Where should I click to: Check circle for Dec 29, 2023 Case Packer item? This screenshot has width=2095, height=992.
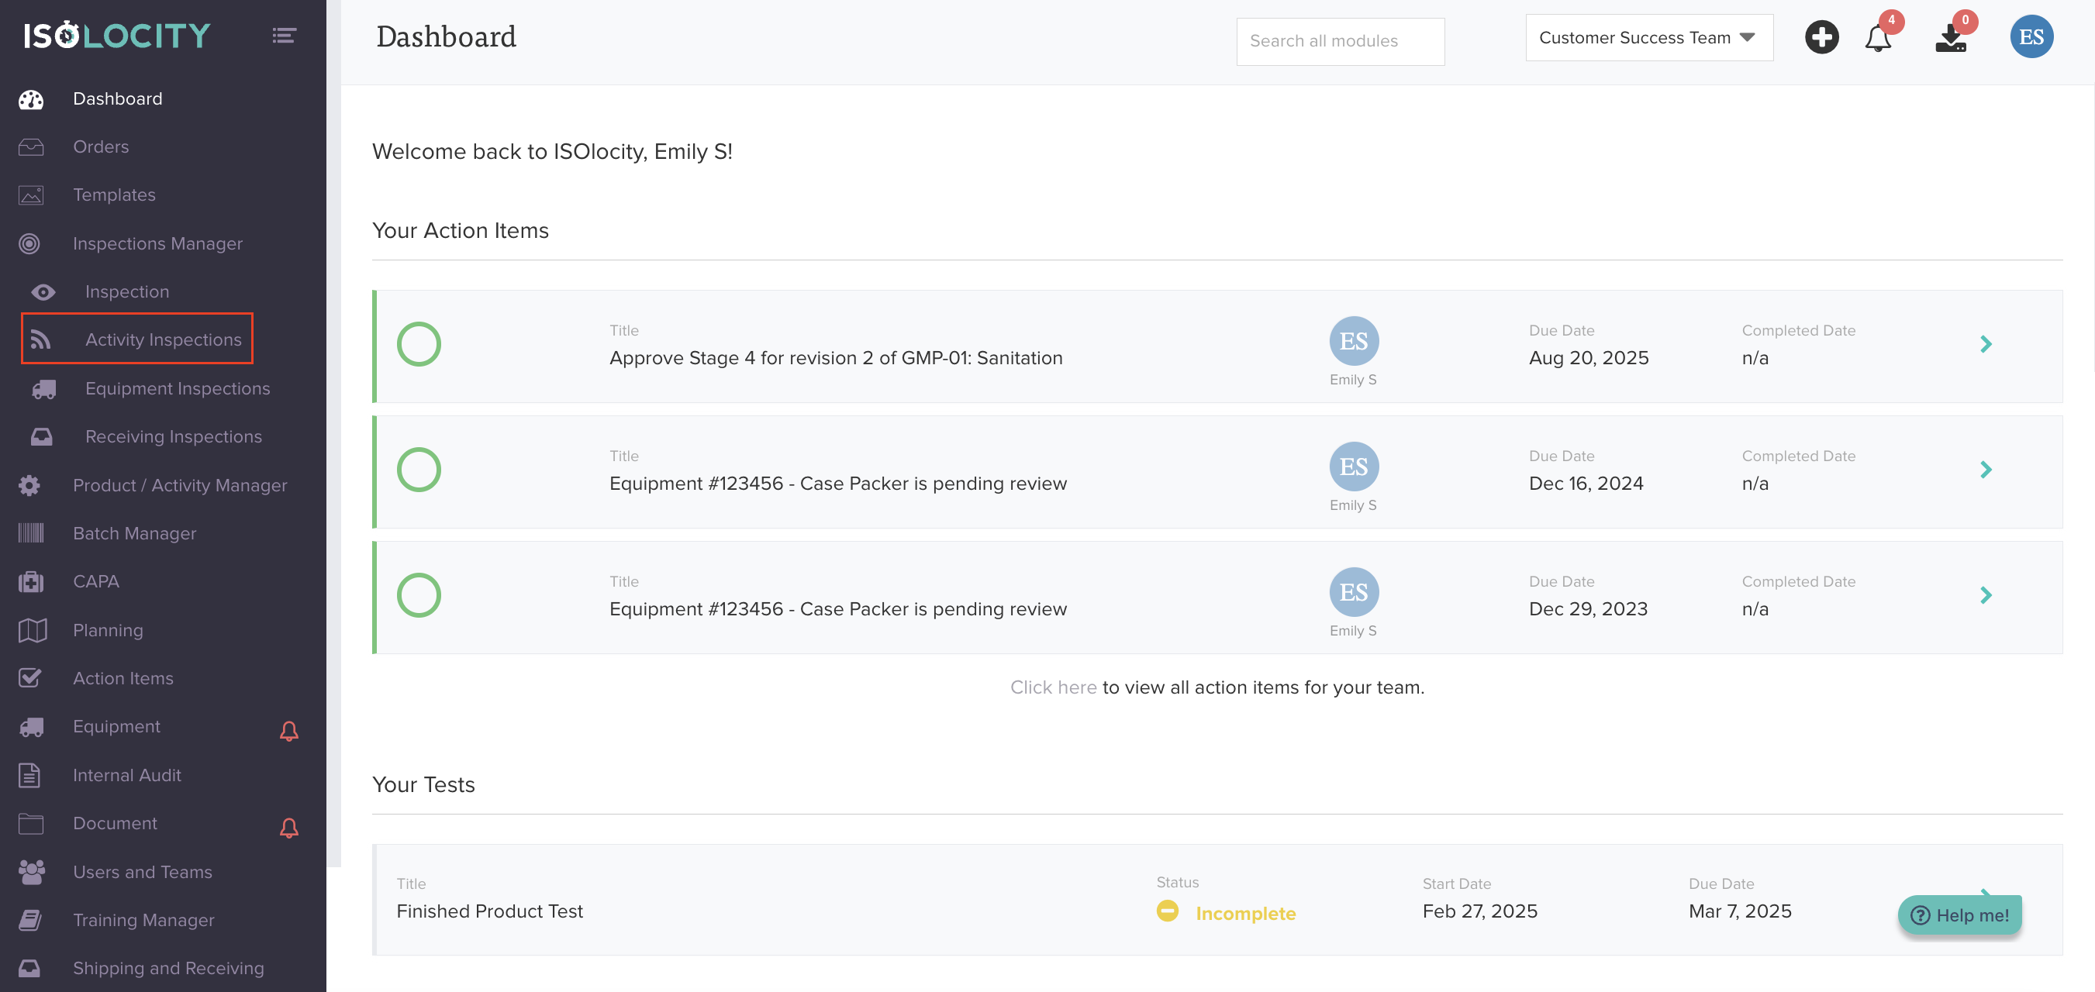(x=419, y=595)
